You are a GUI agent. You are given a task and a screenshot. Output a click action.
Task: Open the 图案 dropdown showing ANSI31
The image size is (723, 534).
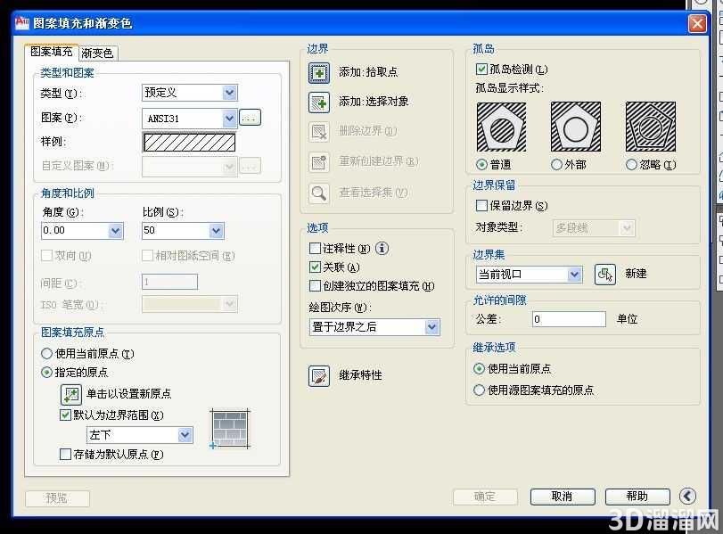[x=190, y=119]
